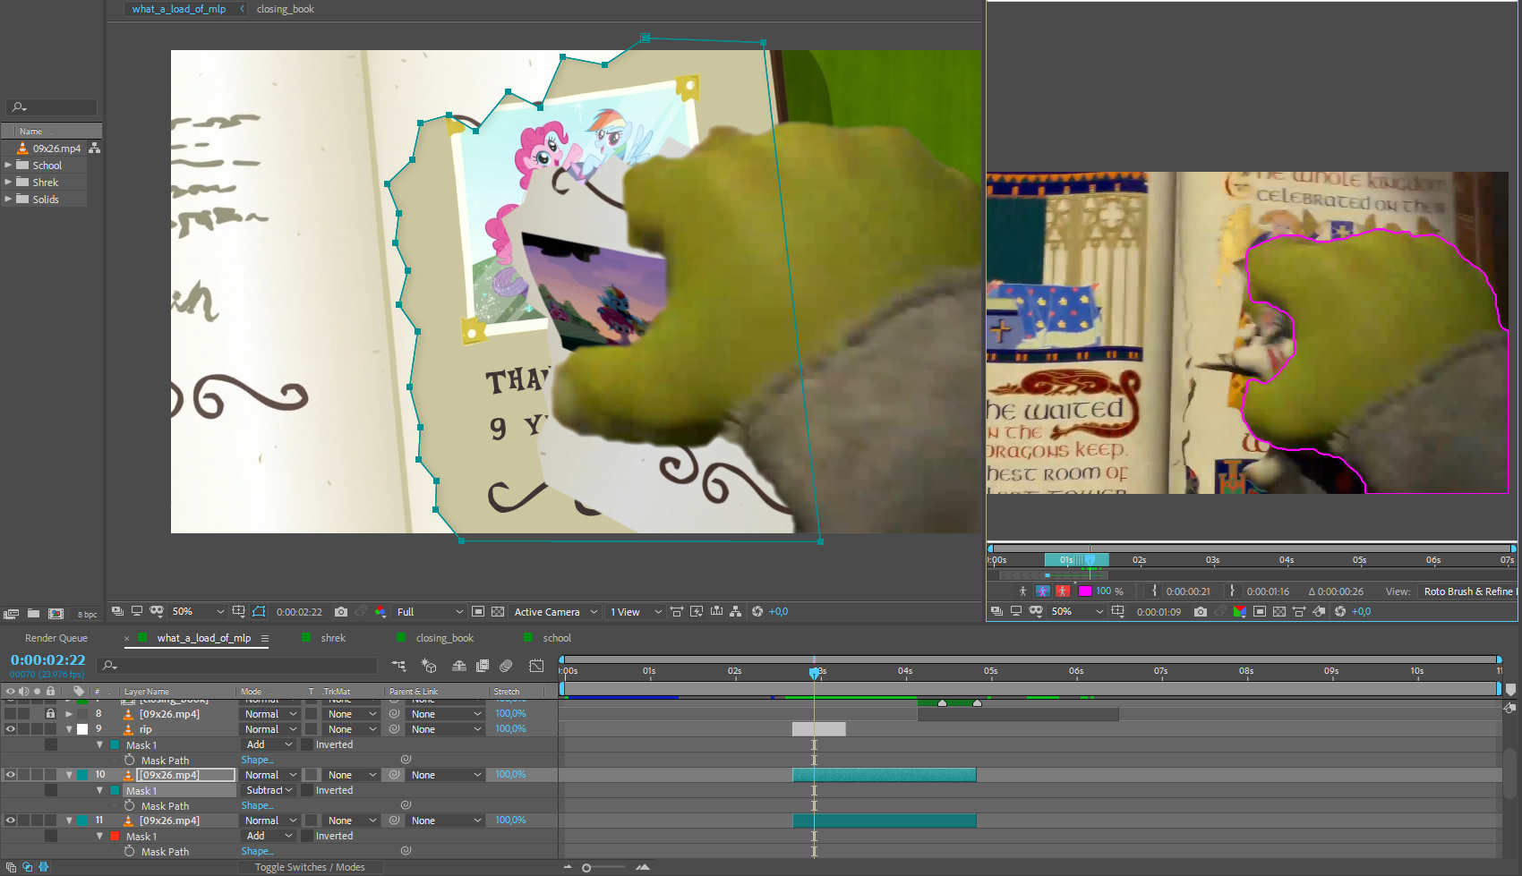The image size is (1522, 876).
Task: Set layer Out point to current time
Action: click(x=1233, y=591)
